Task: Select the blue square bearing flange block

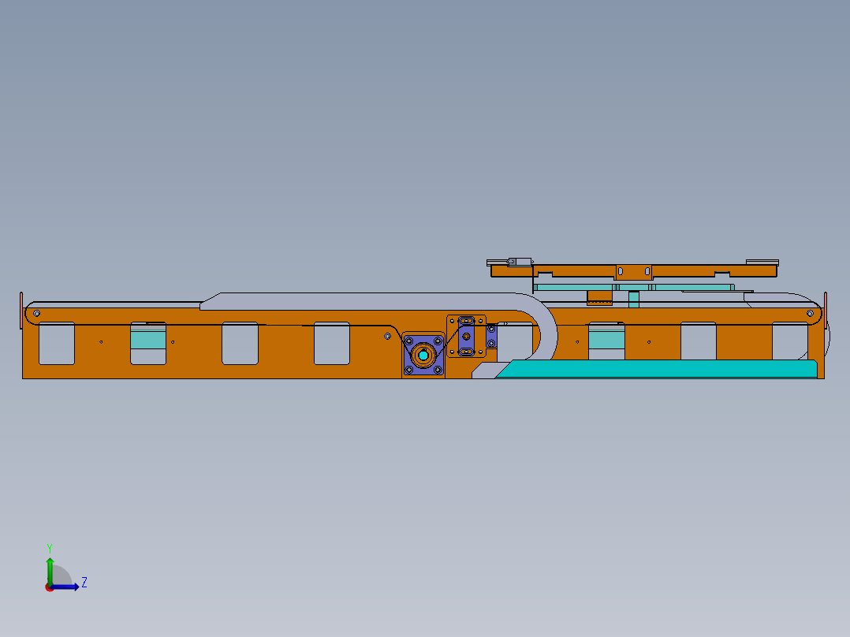Action: (423, 356)
